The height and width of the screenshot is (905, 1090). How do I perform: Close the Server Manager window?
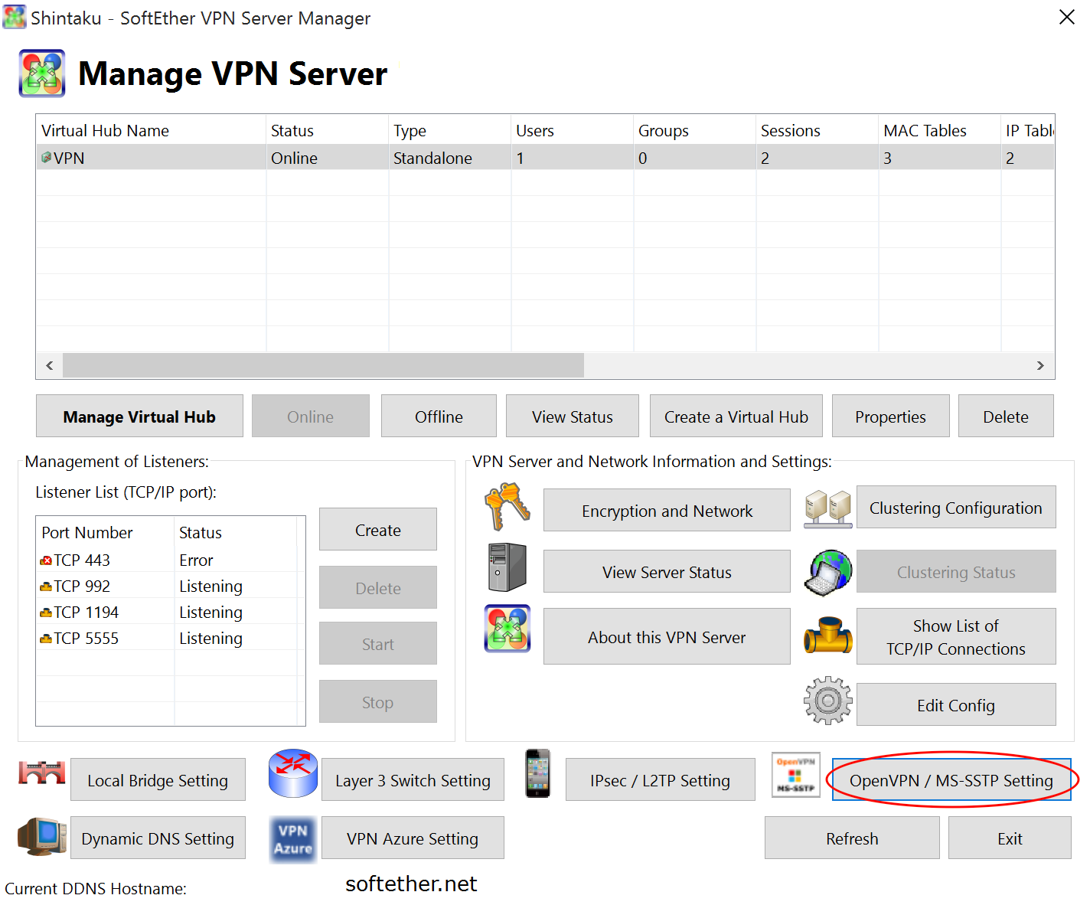coord(1067,17)
